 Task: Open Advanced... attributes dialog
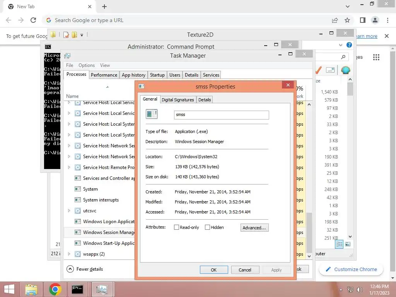click(x=254, y=227)
